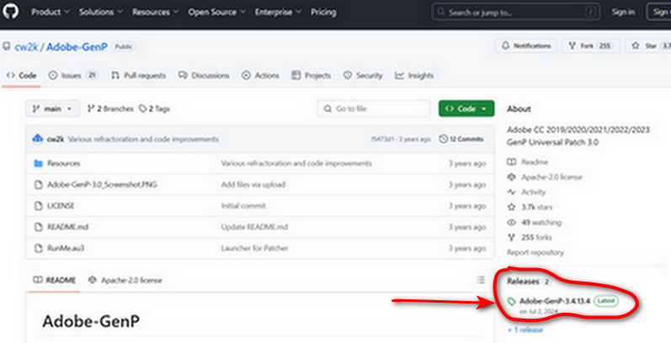Click the cw2k commit author avatar

click(x=38, y=140)
